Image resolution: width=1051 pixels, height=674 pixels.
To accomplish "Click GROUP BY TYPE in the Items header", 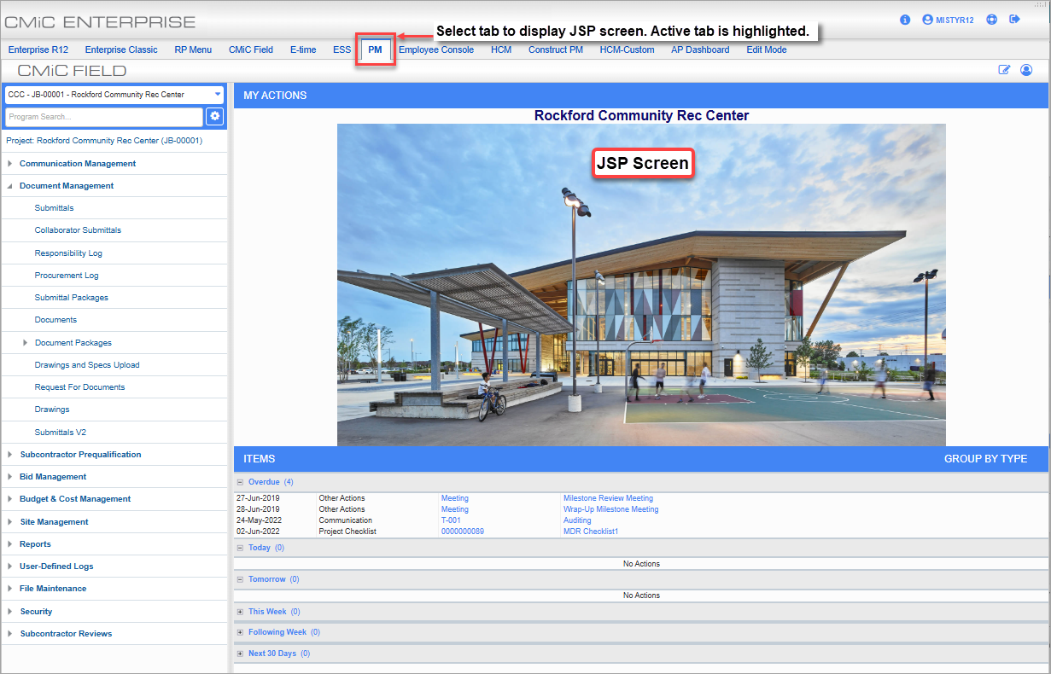I will [x=986, y=458].
